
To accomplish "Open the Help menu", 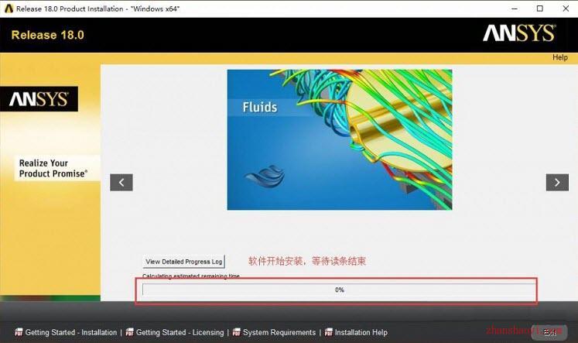I will tap(559, 57).
